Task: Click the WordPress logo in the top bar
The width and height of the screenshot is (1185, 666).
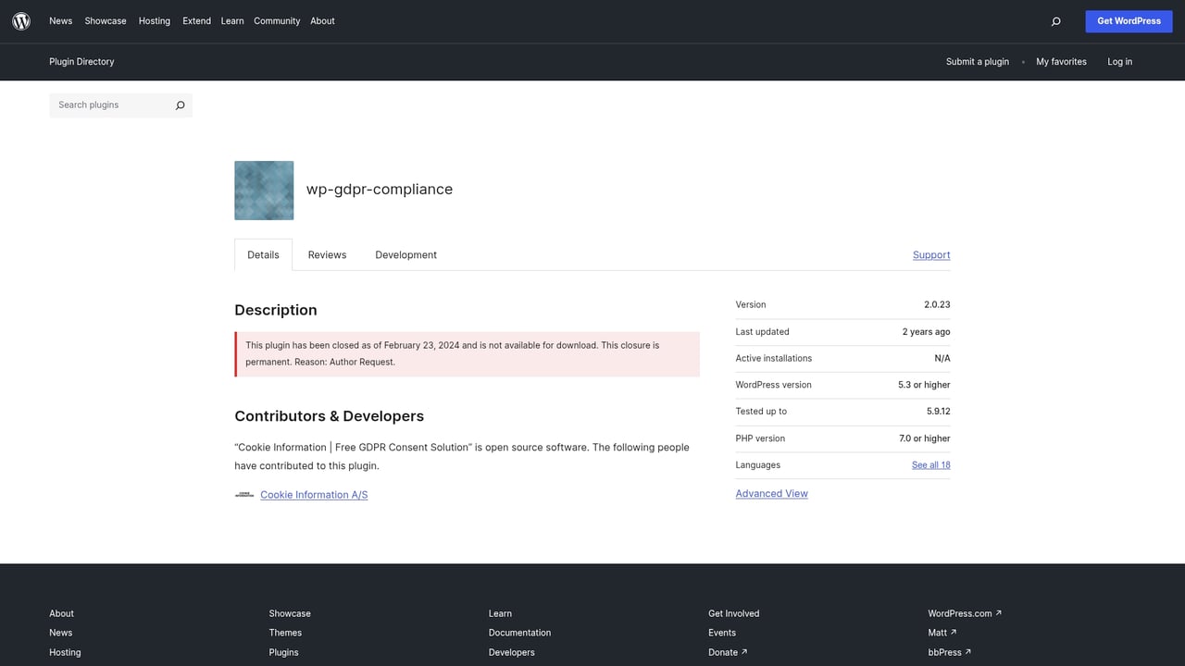Action: tap(20, 20)
